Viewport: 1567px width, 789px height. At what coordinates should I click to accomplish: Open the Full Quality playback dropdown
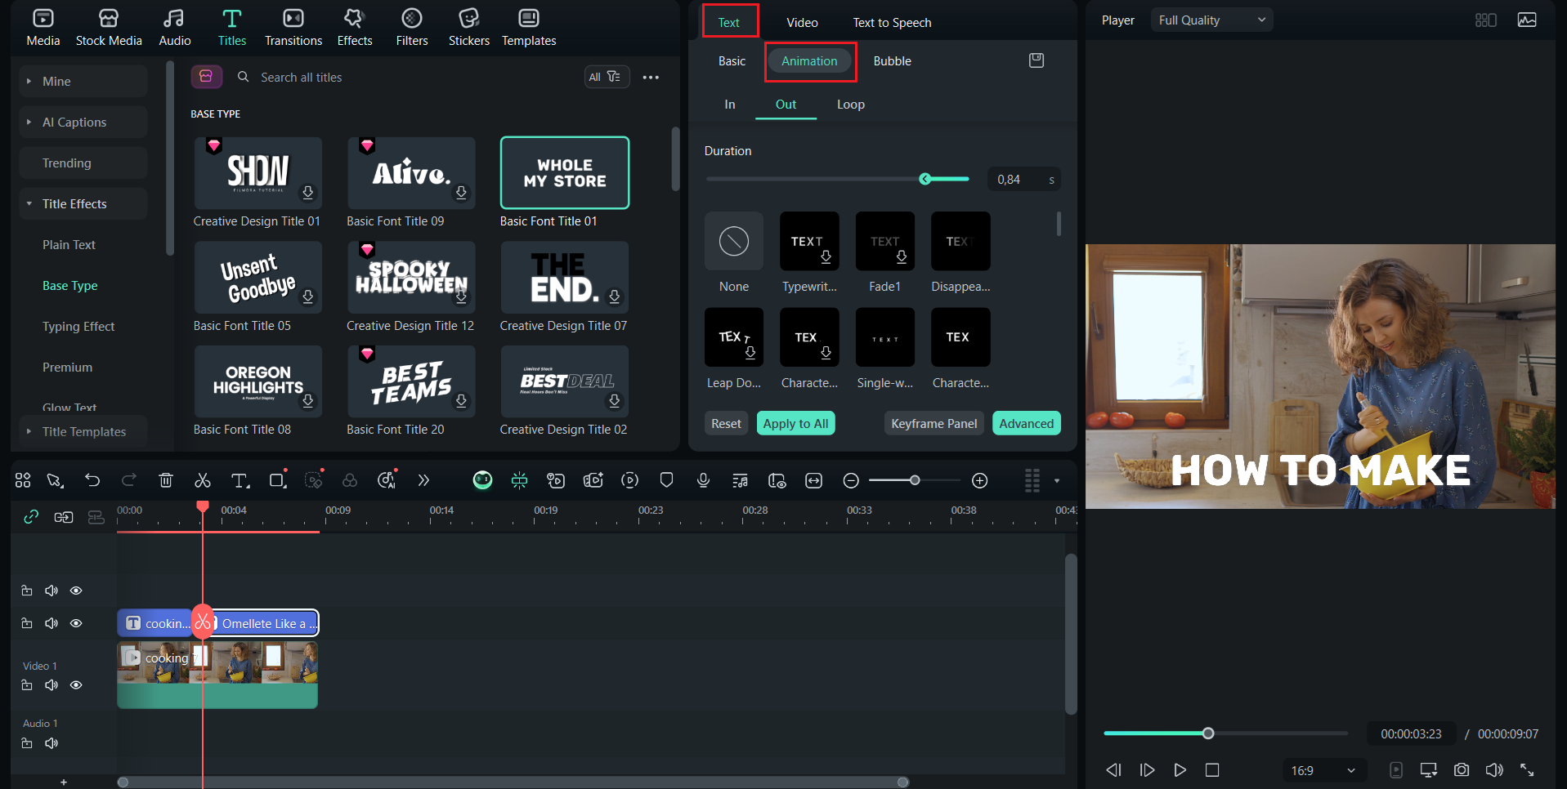[1211, 19]
